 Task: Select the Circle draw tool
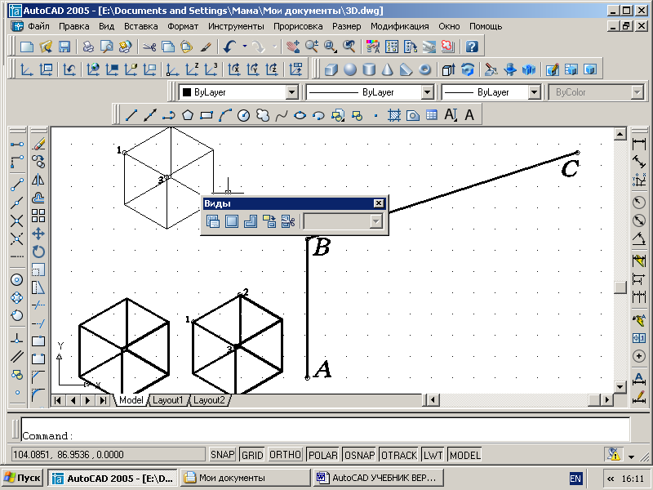(x=243, y=114)
